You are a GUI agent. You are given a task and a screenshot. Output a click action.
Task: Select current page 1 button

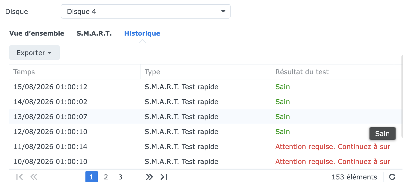click(92, 177)
